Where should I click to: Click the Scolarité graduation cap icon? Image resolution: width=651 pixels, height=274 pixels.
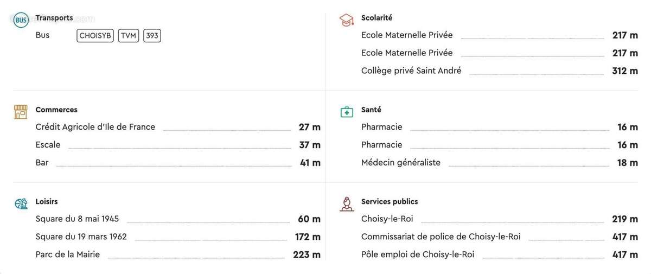347,21
